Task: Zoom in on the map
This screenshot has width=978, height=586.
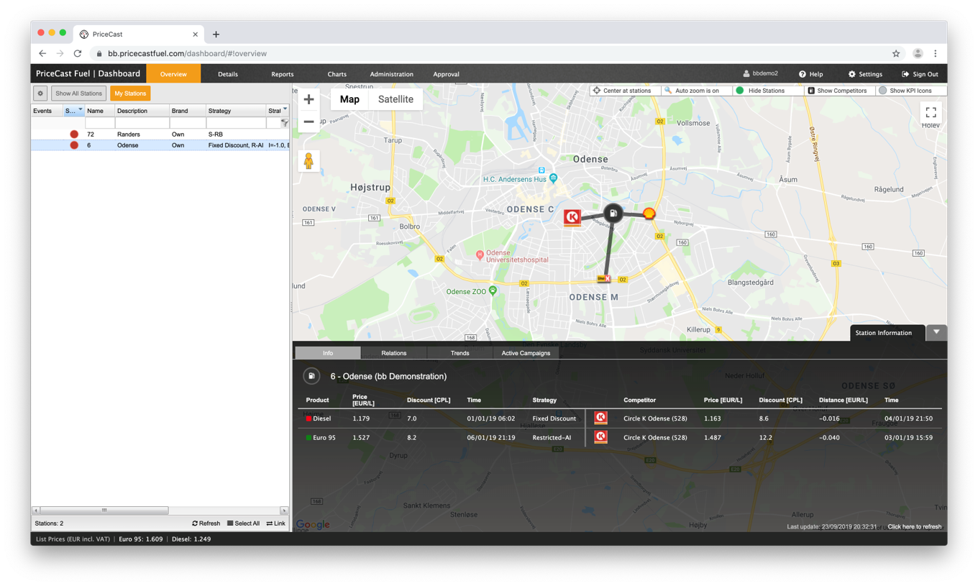Action: [309, 99]
